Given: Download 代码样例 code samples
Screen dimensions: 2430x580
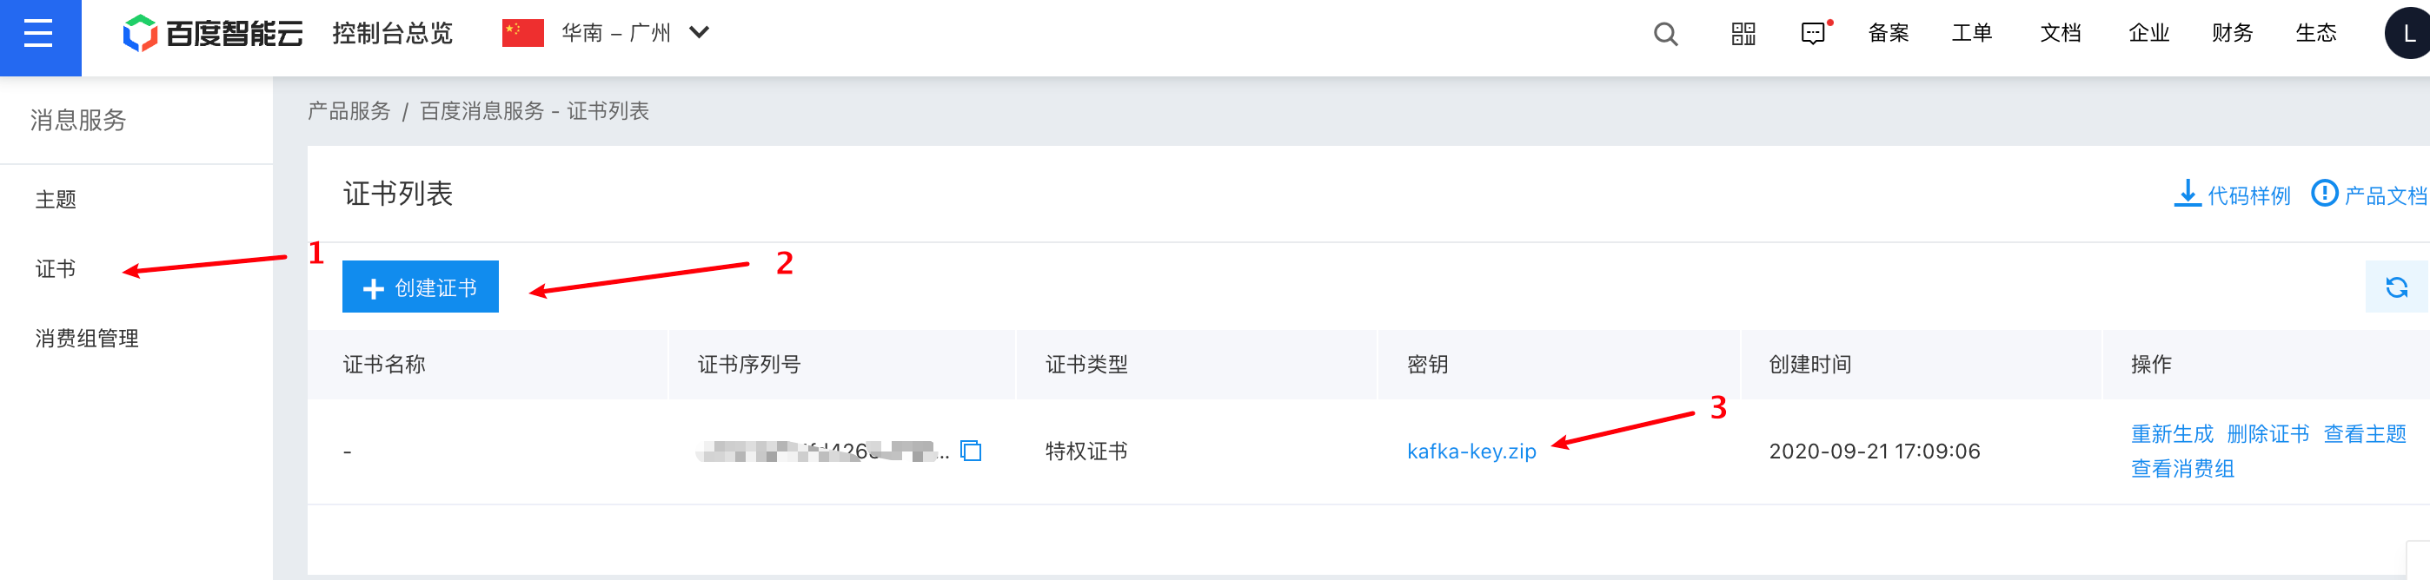Looking at the screenshot, I should pyautogui.click(x=2232, y=194).
